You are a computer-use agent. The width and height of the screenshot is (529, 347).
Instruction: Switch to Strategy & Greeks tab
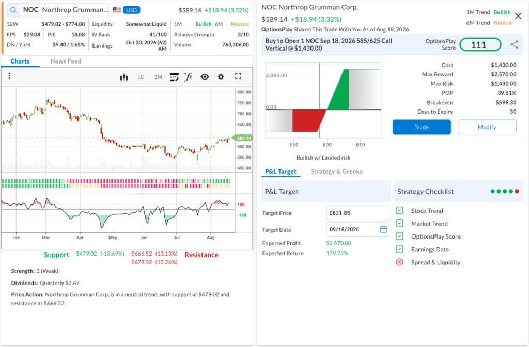336,171
